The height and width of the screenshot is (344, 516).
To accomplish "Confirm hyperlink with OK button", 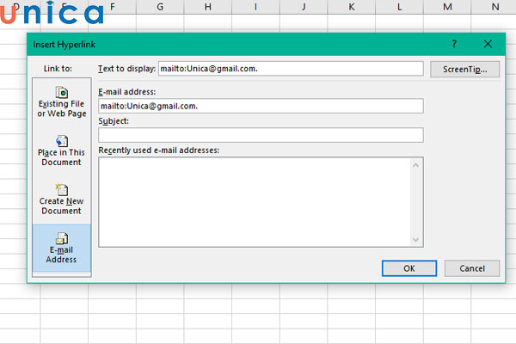I will pyautogui.click(x=409, y=268).
